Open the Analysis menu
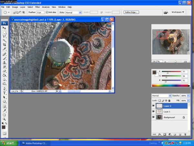 click(46, 7)
